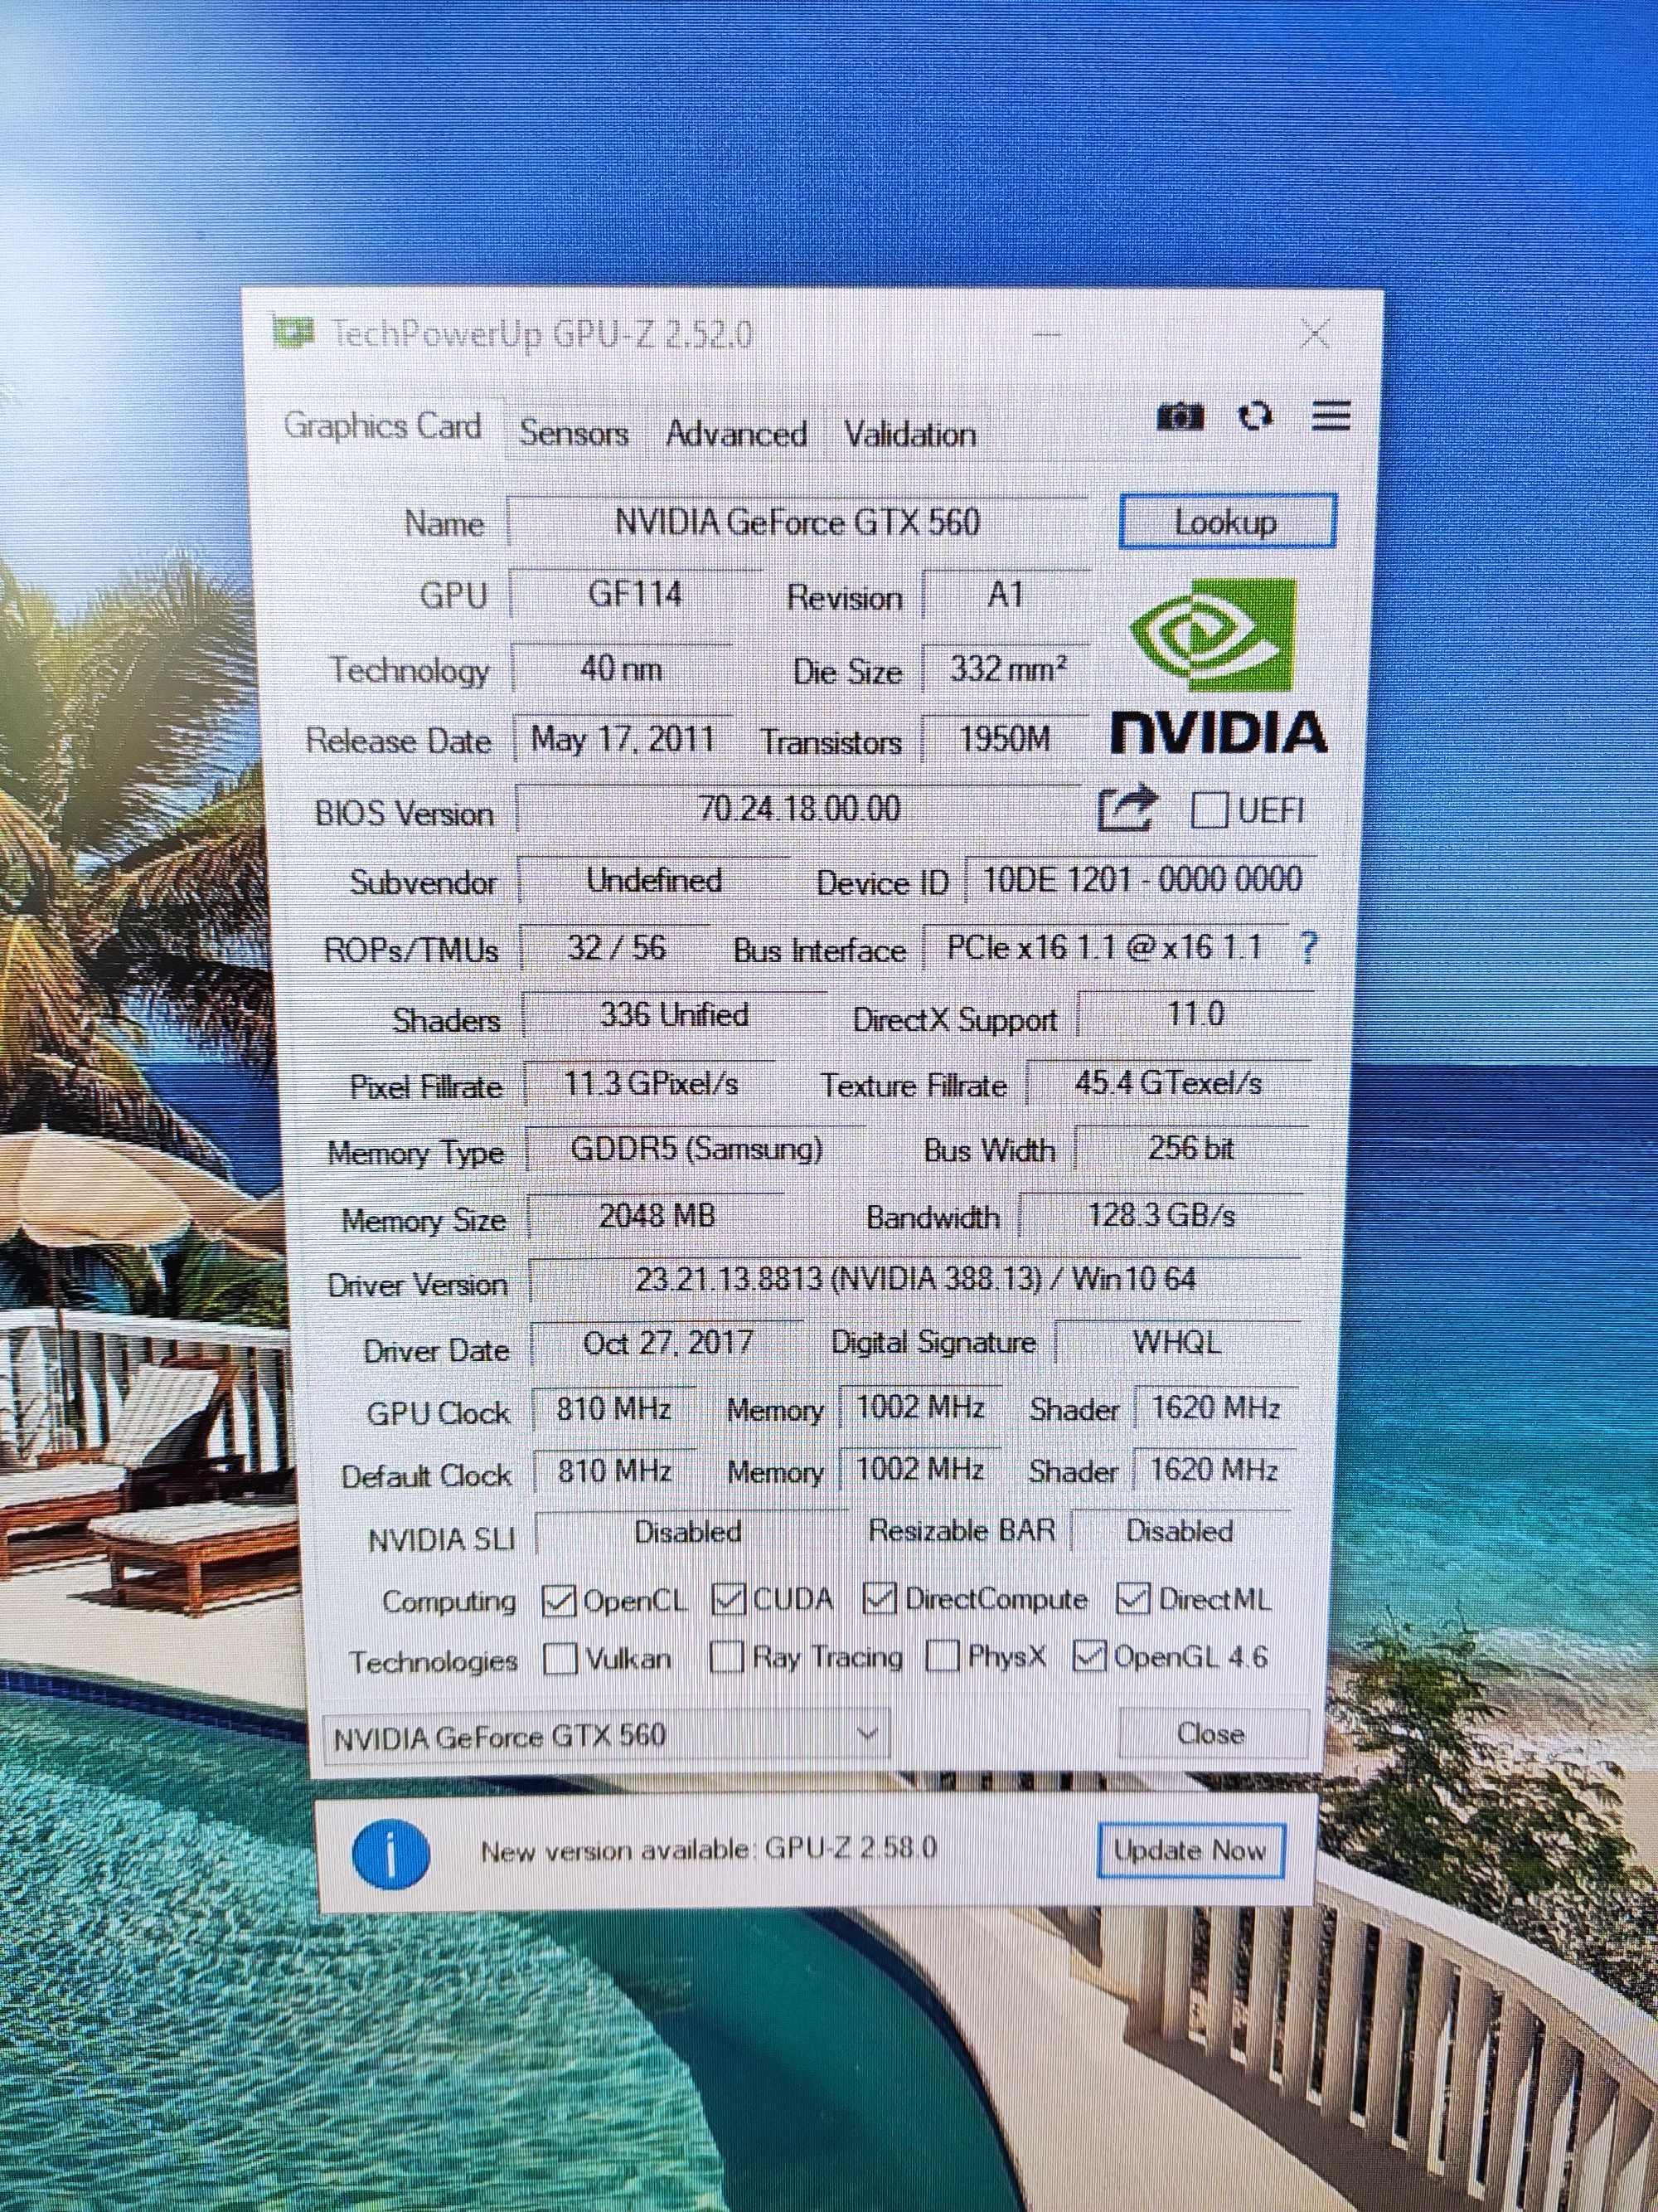Click GPU Clock value 810 MHz
This screenshot has height=2212, width=1658.
point(613,1410)
